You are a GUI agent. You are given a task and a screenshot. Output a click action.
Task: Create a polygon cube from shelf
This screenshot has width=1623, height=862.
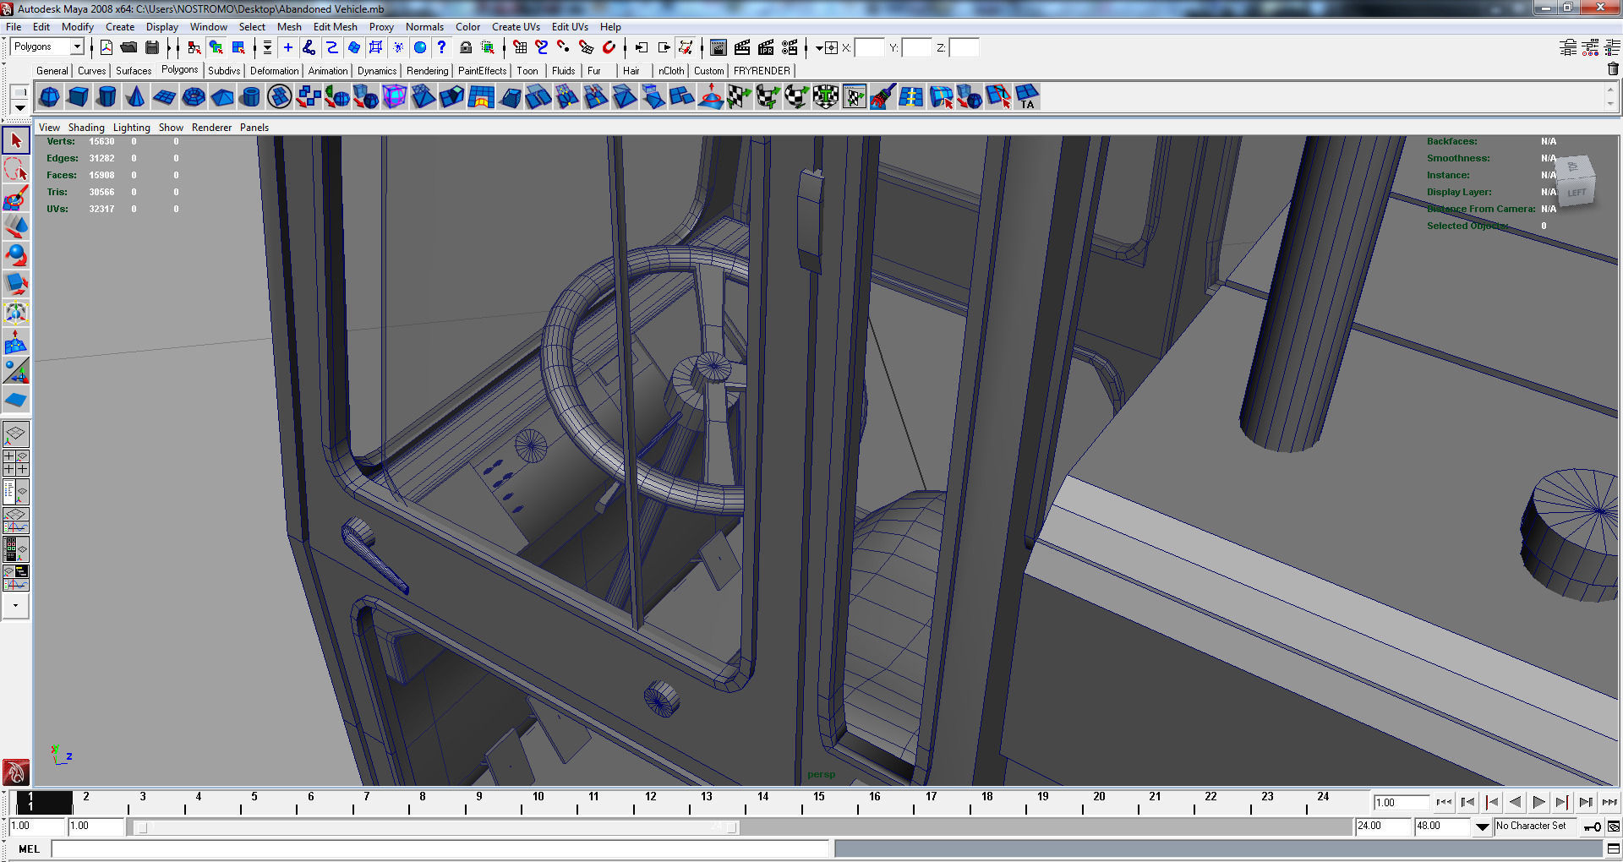click(79, 97)
